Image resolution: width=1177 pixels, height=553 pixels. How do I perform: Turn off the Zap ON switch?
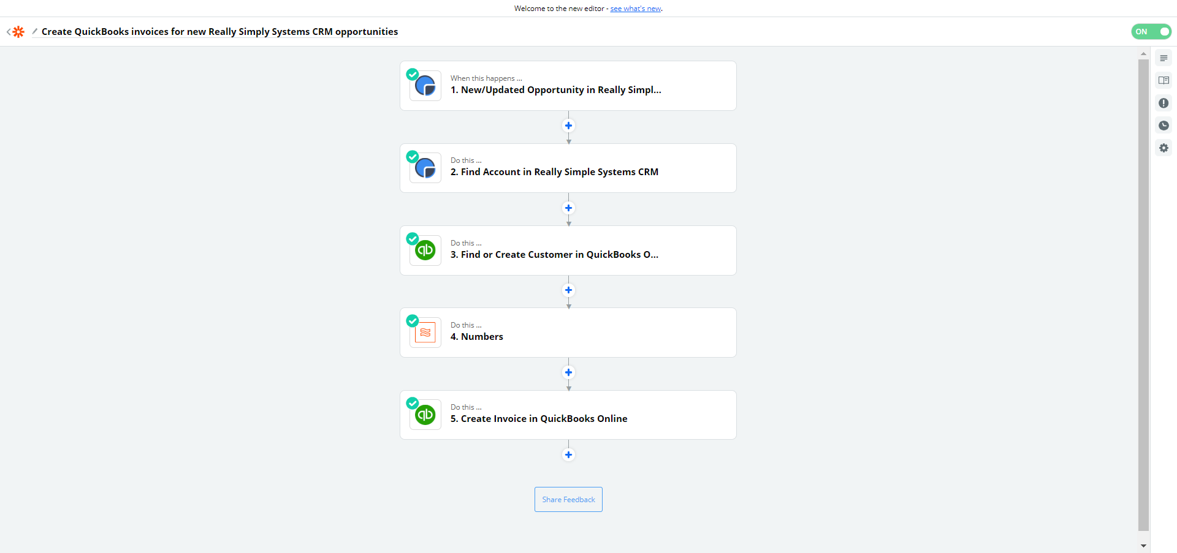point(1151,32)
